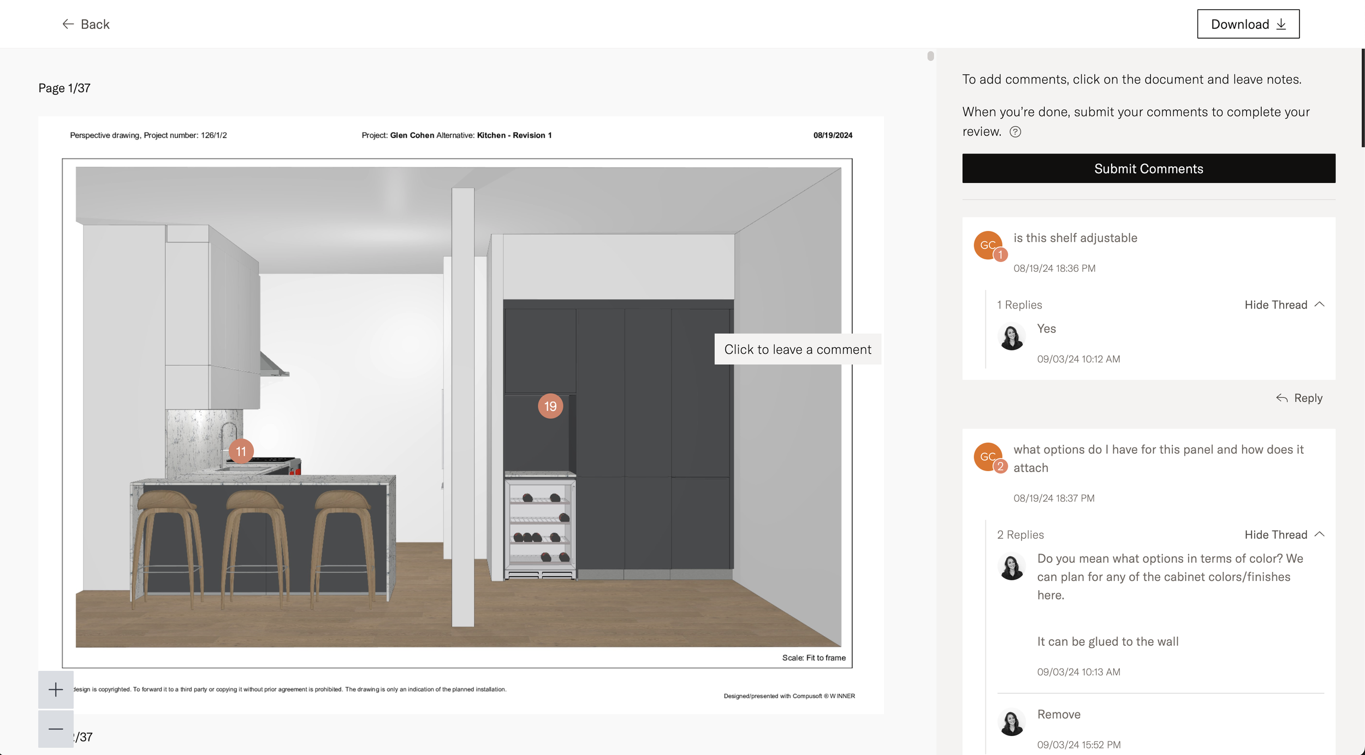Submit Comments for the review

point(1149,169)
